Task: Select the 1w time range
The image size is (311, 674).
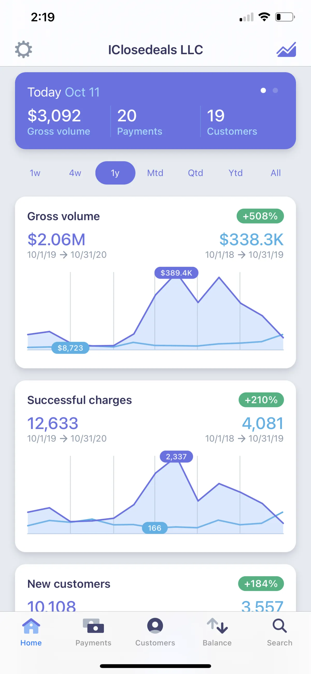Action: pyautogui.click(x=35, y=173)
